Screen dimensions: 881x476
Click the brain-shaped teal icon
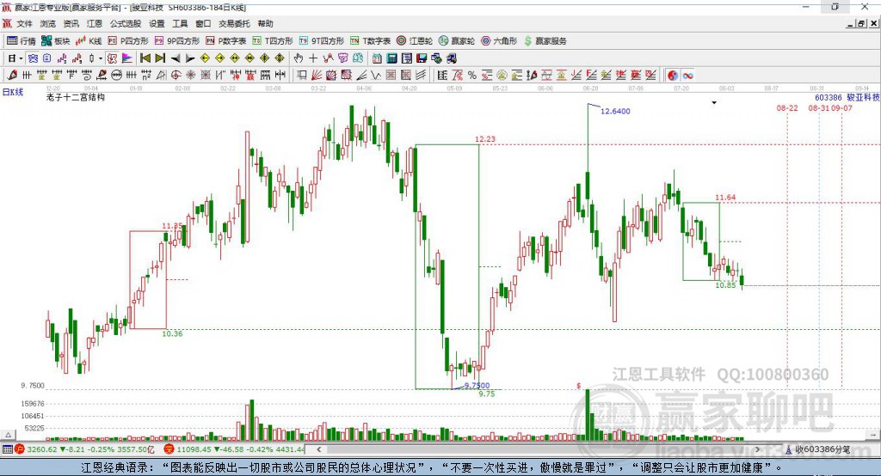pos(358,58)
